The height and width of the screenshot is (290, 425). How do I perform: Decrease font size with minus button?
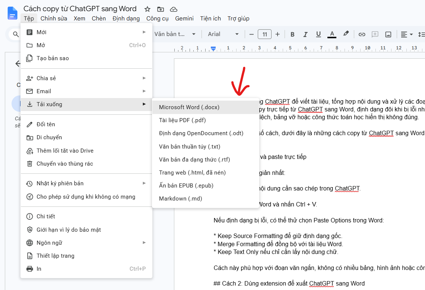coord(251,34)
